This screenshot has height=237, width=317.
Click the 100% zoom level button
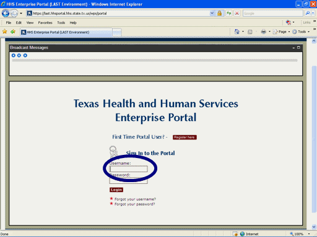point(297,234)
